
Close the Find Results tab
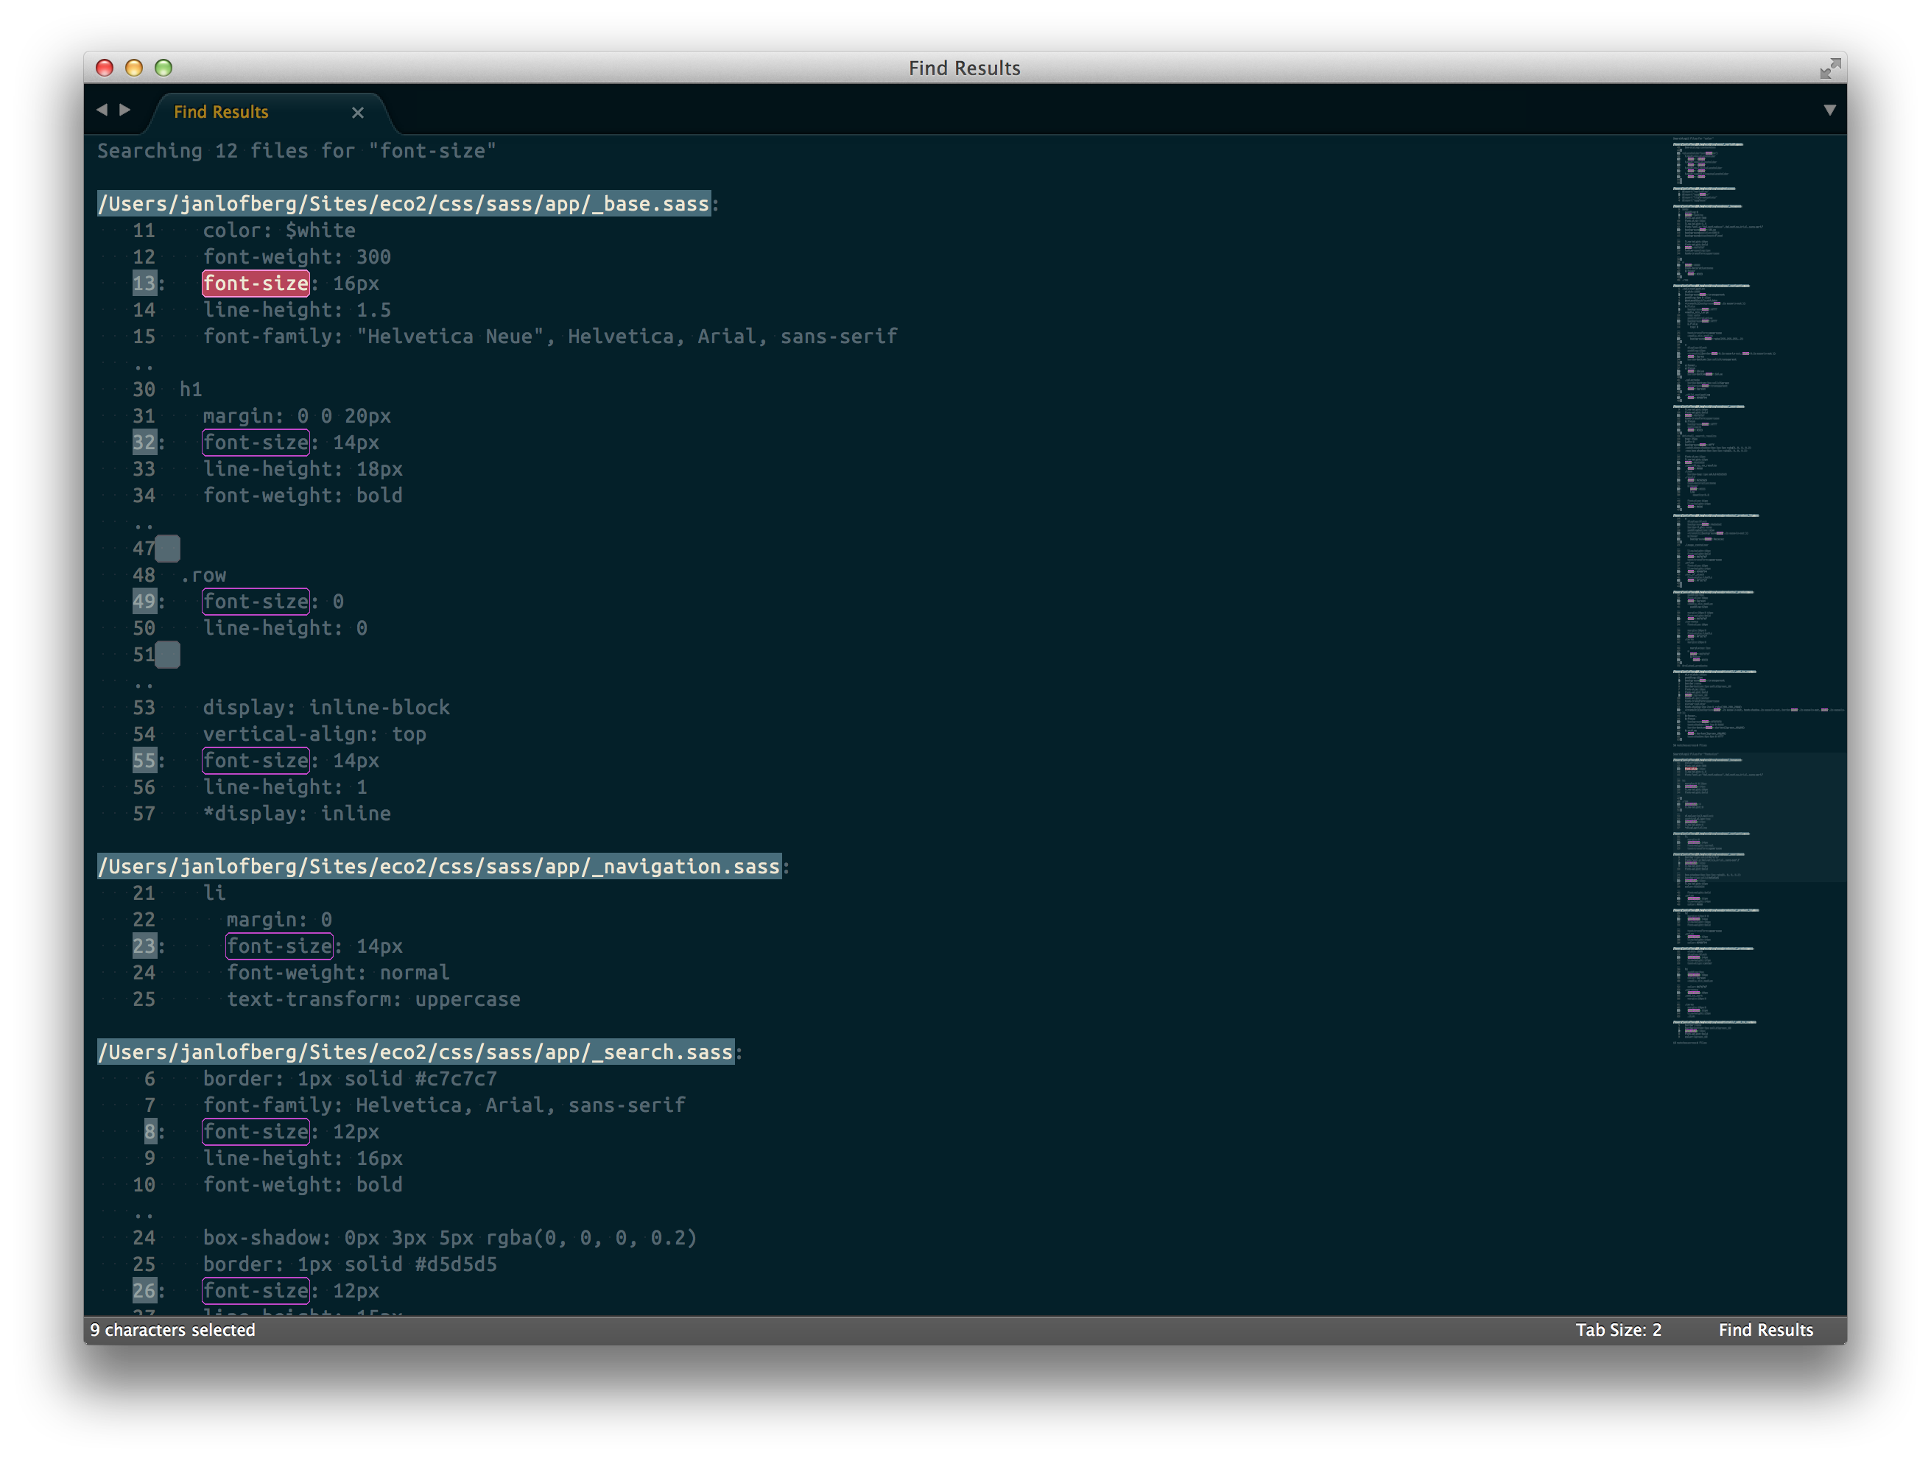coord(357,113)
